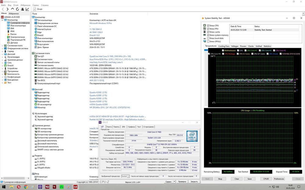Screen dimensions: 305x190
Task: Click the Stop button in stability test
Action: [x=220, y=179]
